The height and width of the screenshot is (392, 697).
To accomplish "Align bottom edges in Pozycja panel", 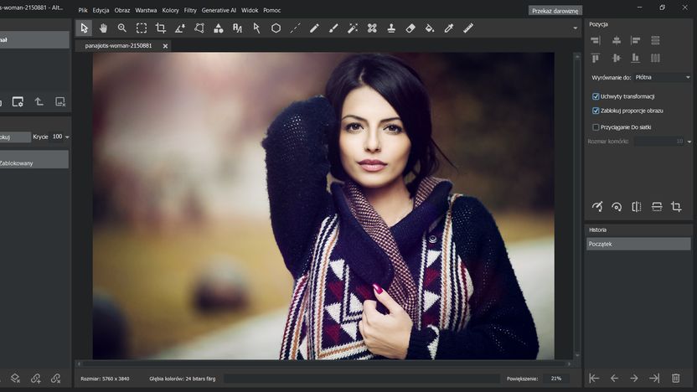I will [636, 58].
